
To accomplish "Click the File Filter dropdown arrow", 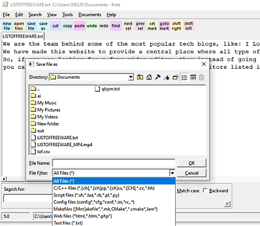I will point(172,173).
